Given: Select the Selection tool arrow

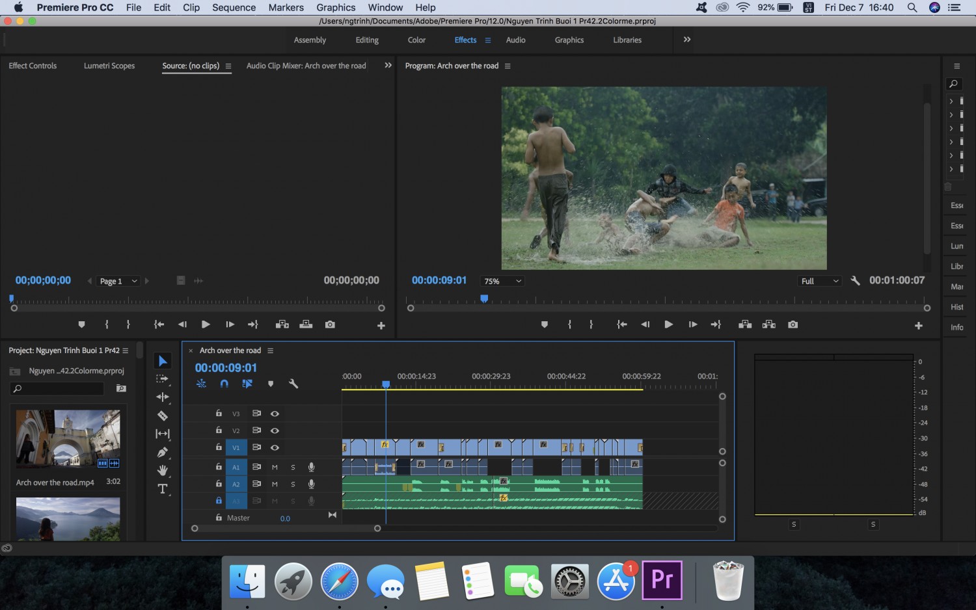Looking at the screenshot, I should pos(163,361).
